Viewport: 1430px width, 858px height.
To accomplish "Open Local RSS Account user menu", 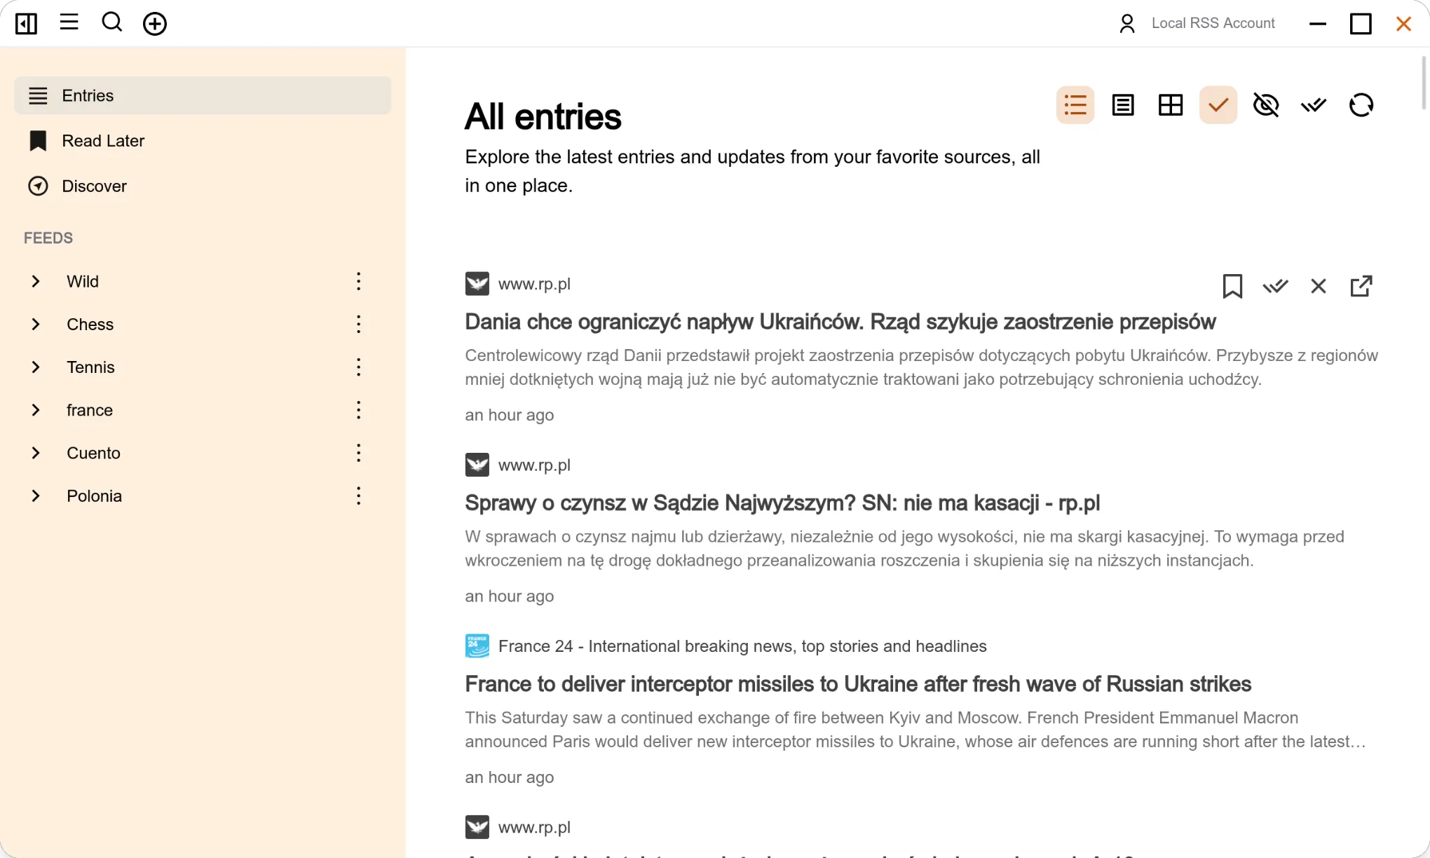I will (1196, 23).
